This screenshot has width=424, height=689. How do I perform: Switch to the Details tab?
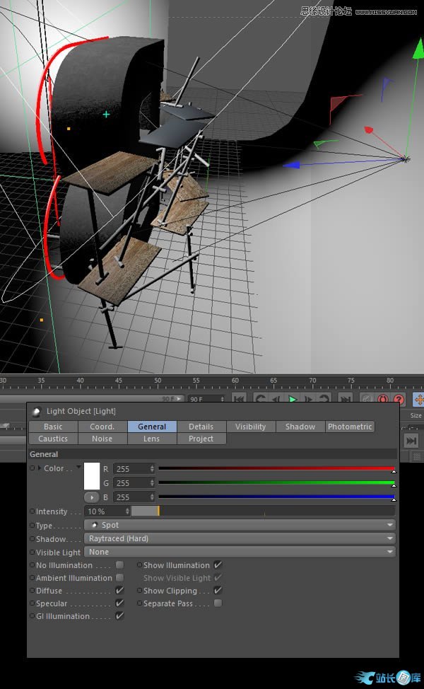[201, 427]
